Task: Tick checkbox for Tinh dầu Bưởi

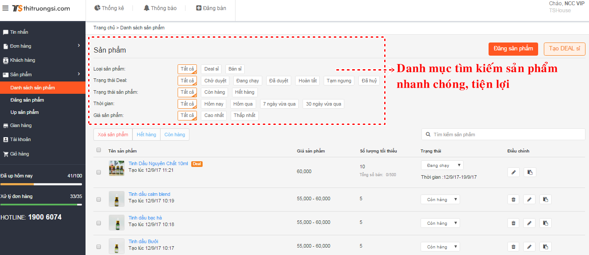Action: 99,247
